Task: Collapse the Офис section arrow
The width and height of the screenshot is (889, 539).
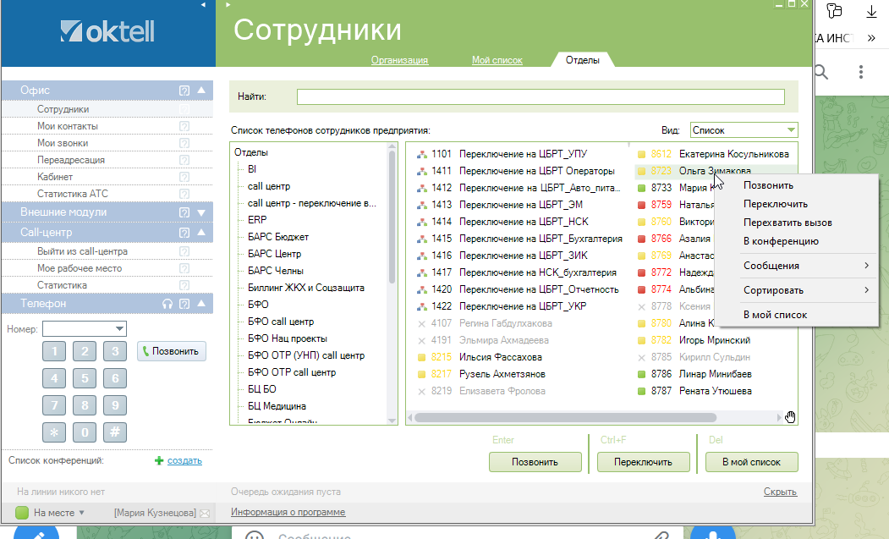Action: pos(201,91)
